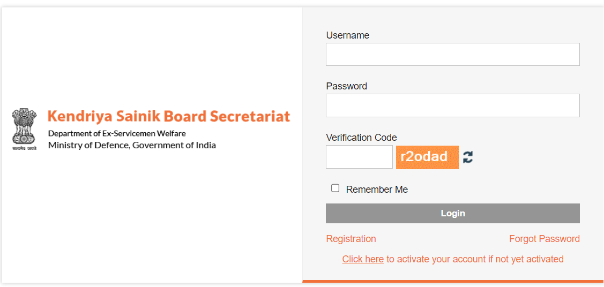
Task: Open the Forgot Password link
Action: pos(545,239)
